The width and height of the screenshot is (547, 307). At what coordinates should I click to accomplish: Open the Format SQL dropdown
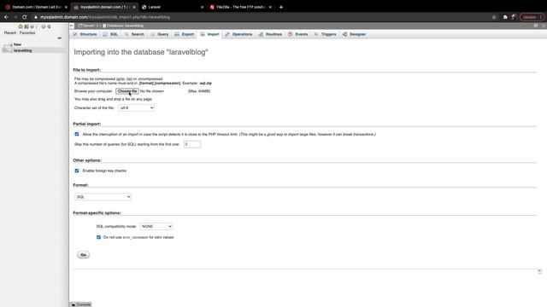[x=103, y=197]
